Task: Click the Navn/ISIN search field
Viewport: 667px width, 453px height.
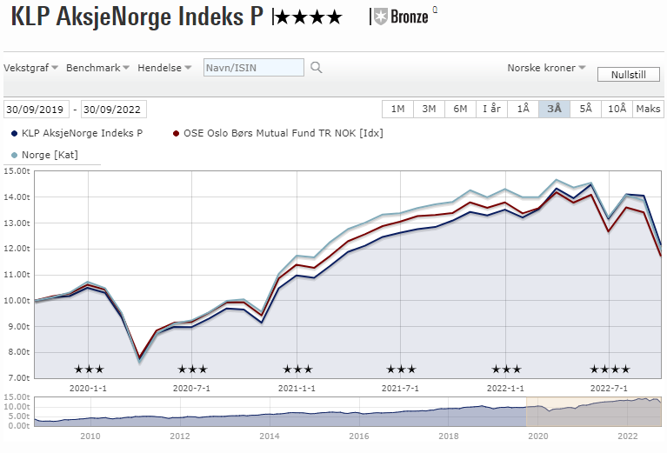Action: pos(254,68)
